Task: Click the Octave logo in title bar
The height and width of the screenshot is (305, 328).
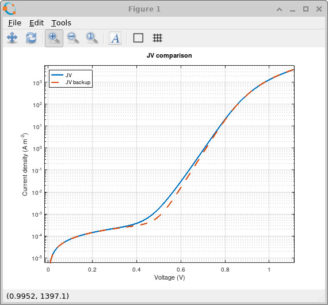Action: click(x=9, y=9)
